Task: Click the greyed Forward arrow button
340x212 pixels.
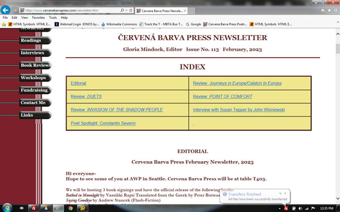Action: 15,10
